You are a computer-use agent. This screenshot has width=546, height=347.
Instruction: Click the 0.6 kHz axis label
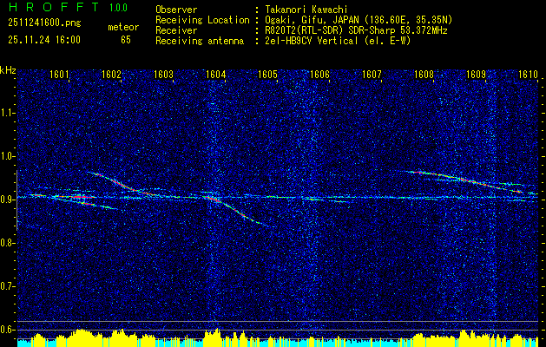click(x=8, y=330)
